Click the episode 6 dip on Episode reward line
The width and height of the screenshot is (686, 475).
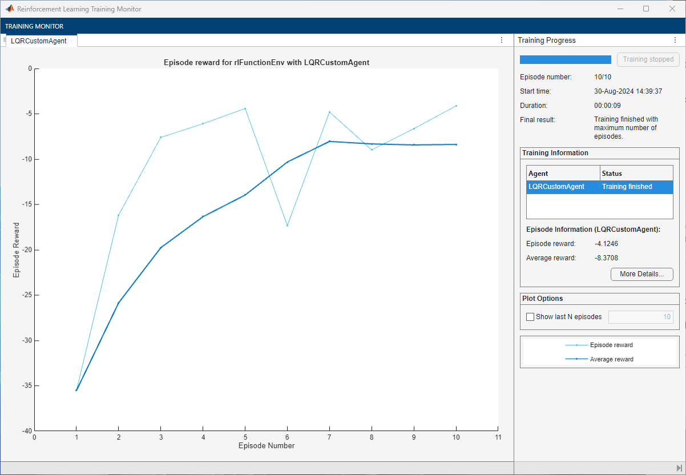[287, 225]
